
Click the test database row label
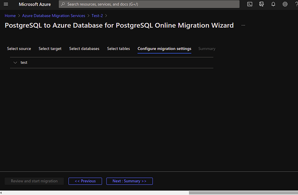tap(24, 63)
